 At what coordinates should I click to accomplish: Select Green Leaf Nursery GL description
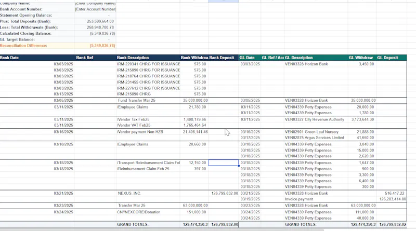(316, 132)
